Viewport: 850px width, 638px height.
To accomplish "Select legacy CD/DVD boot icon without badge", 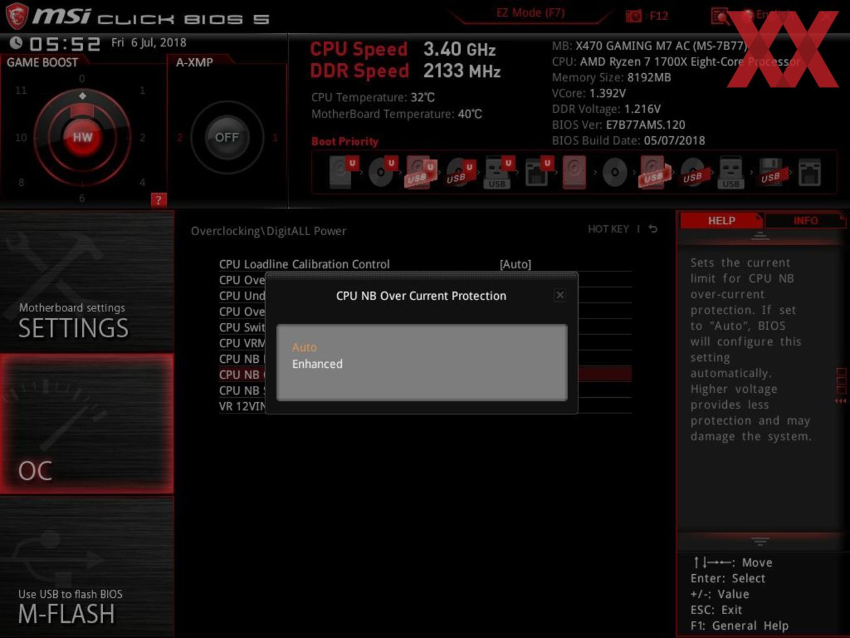I will pos(614,172).
